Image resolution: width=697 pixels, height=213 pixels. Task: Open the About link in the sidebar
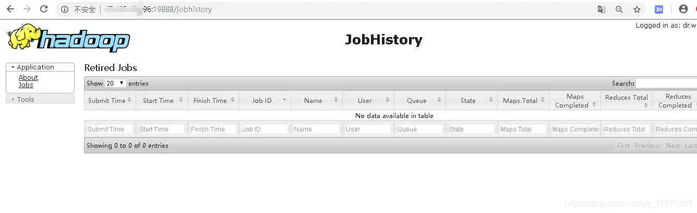click(28, 77)
